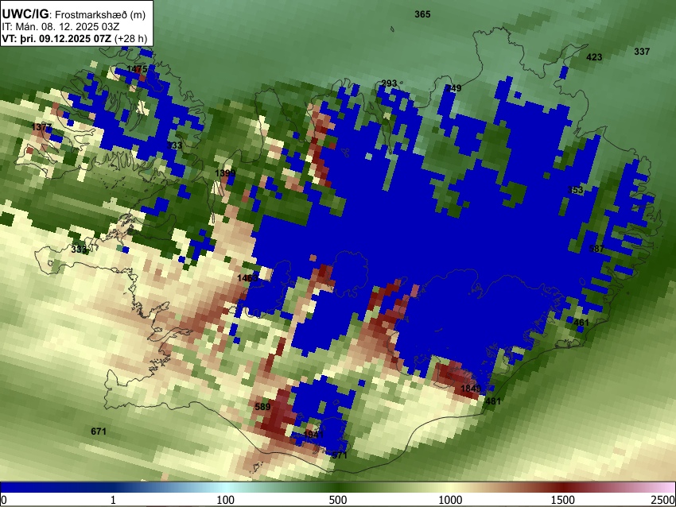Screen dimensions: 676x507
Task: Click the 500 tick label on the legend
Action: [337, 500]
